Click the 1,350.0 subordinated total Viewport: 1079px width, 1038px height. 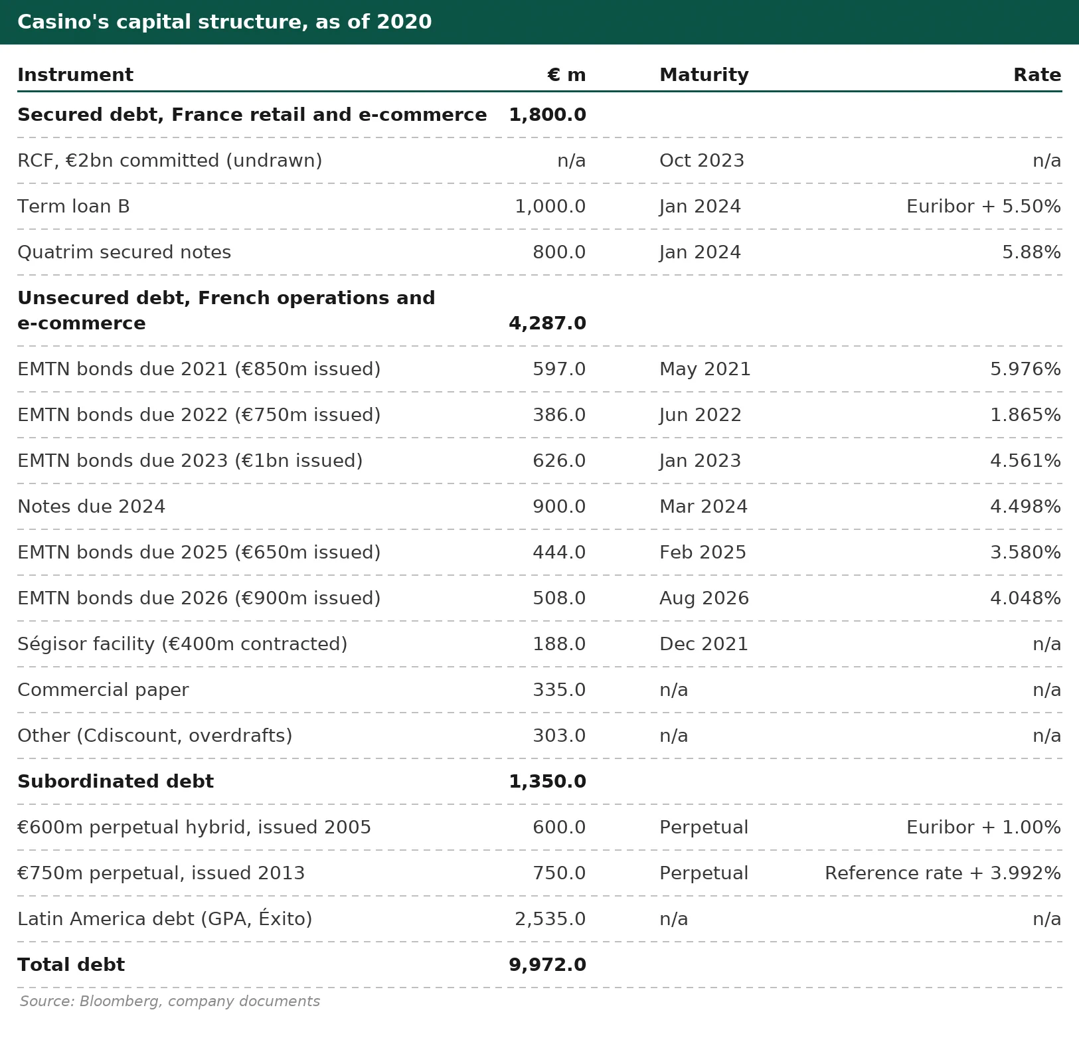547,782
